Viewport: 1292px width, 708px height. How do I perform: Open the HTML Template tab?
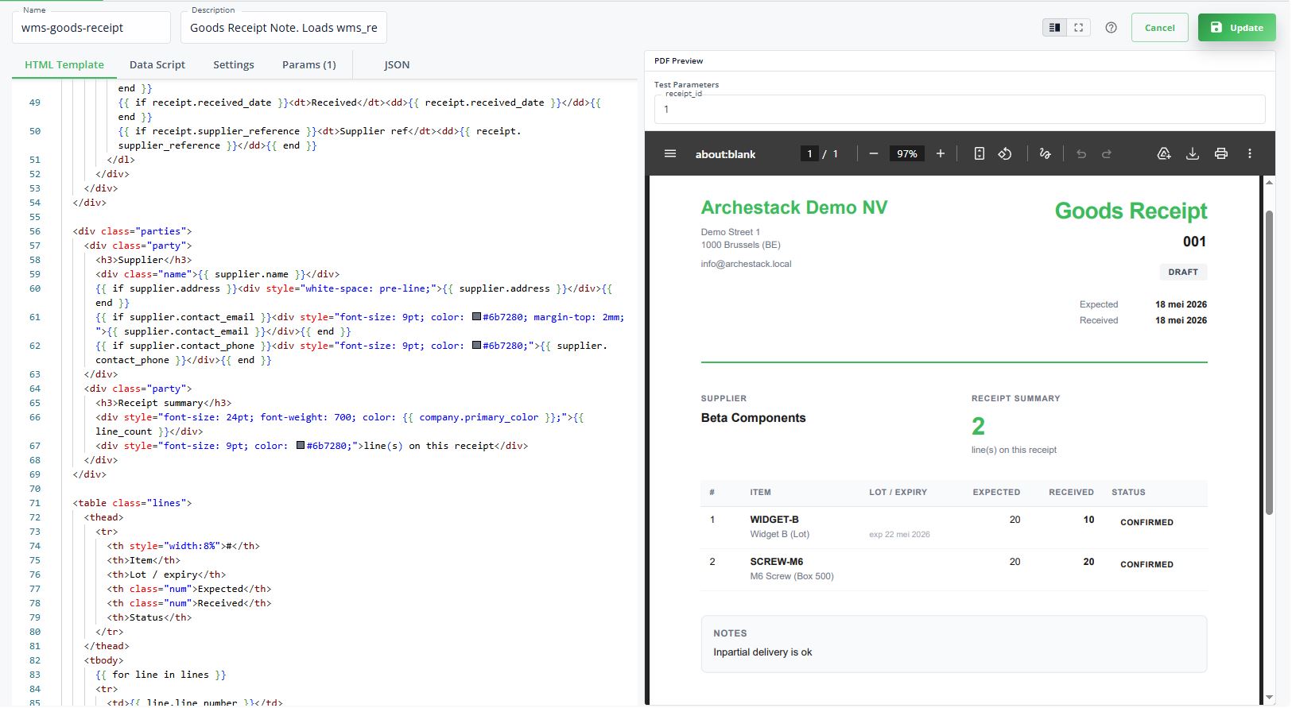pos(64,64)
